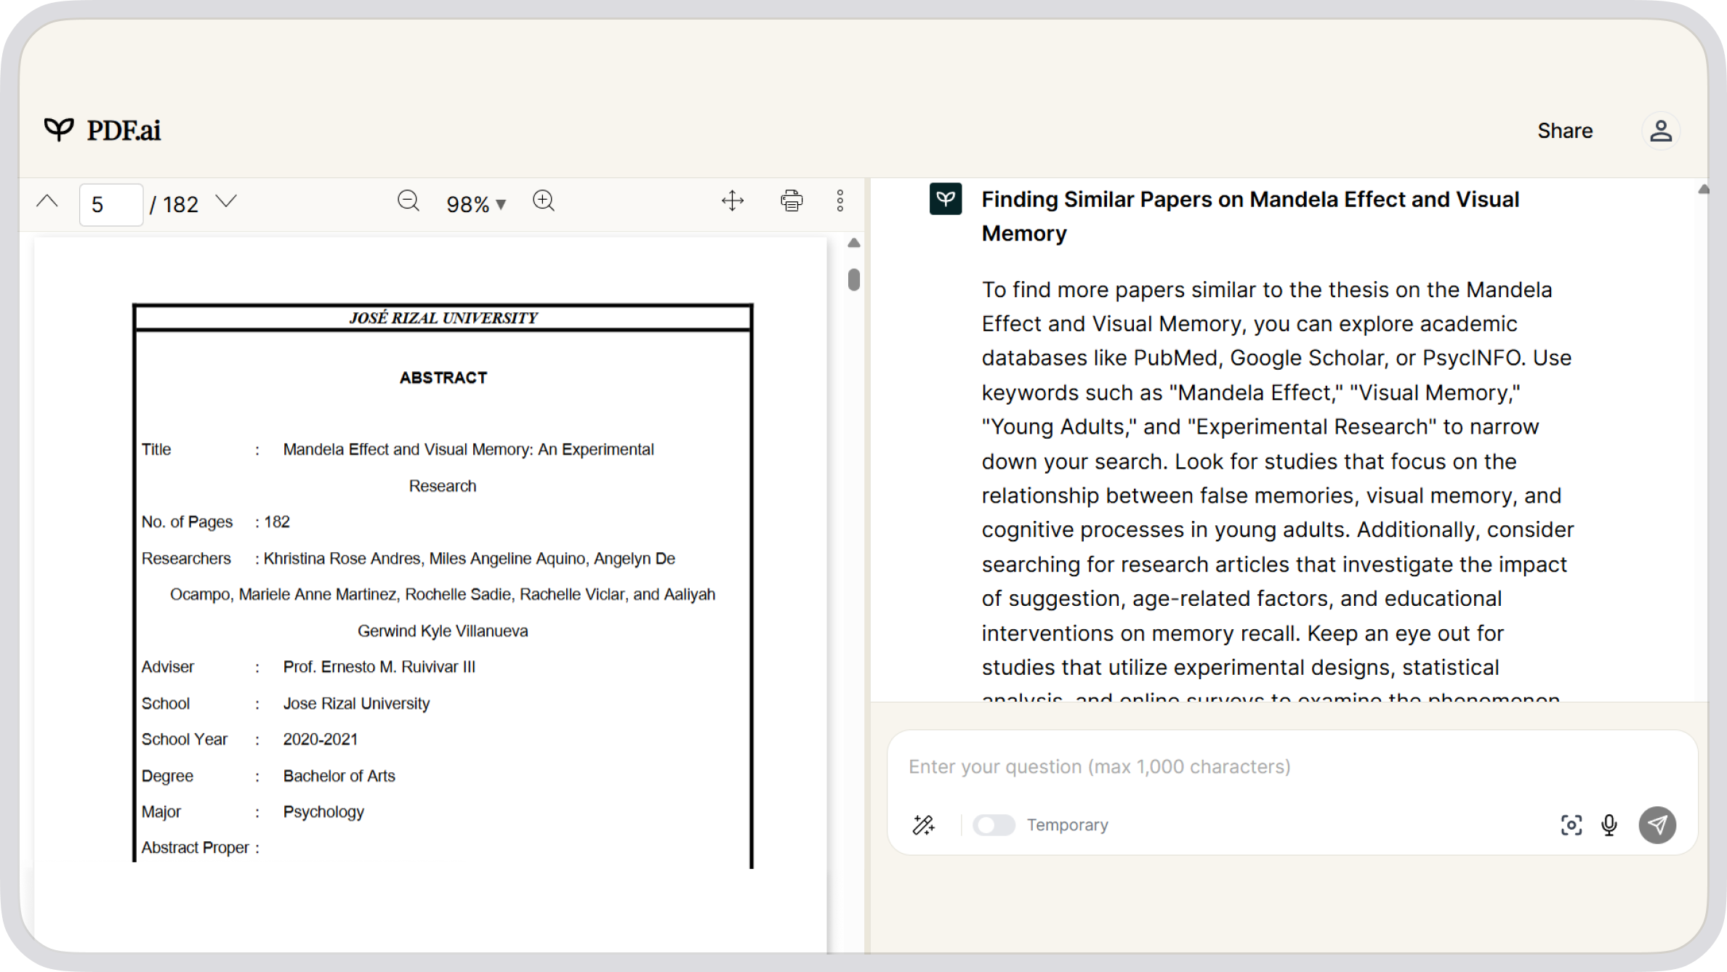
Task: Start voice input with microphone icon
Action: point(1609,825)
